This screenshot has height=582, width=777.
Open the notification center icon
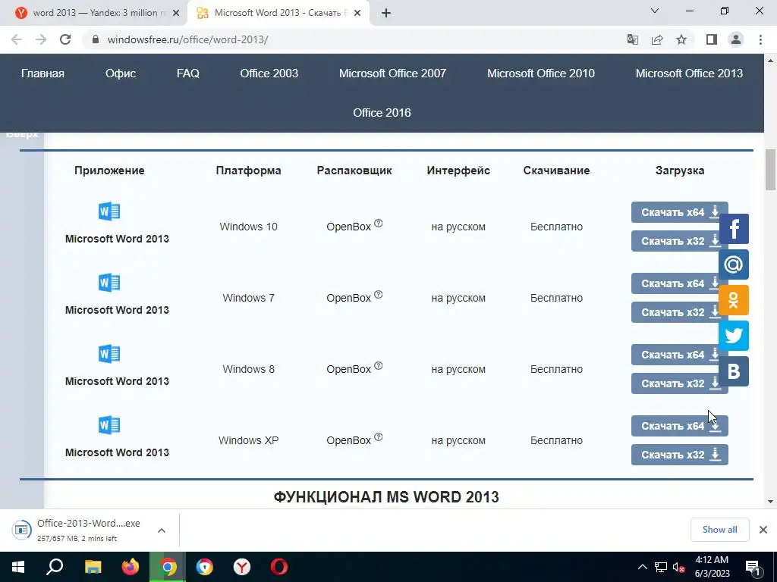click(753, 567)
